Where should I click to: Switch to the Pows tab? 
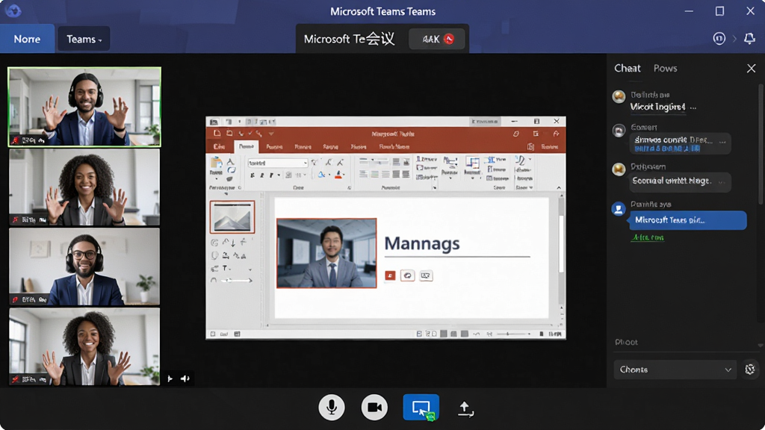tap(665, 68)
